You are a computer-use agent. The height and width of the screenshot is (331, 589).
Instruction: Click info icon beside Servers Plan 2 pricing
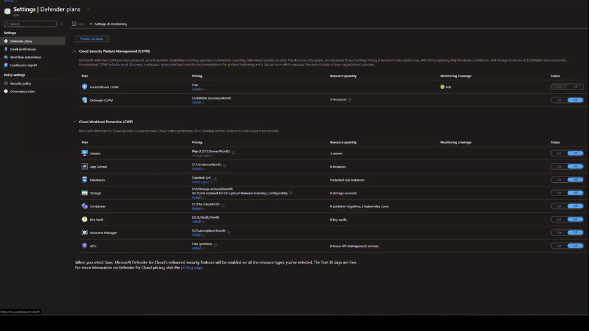(233, 153)
